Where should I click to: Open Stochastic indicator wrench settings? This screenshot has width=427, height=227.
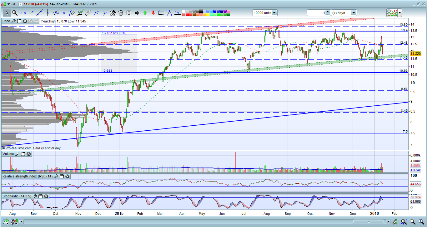point(35,196)
